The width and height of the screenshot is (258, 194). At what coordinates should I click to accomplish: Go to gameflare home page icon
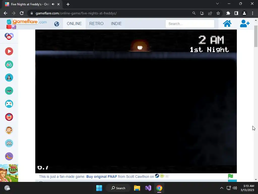(x=227, y=23)
